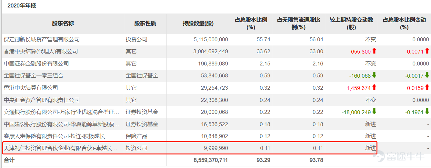
Task: Click the 33.62 percentage cell
Action: coord(264,51)
